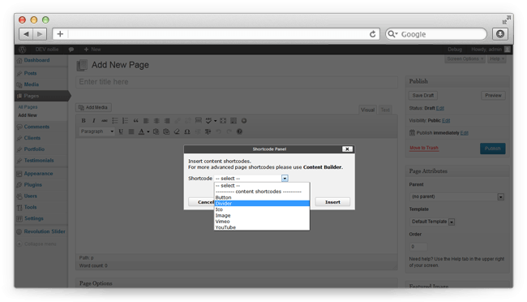Choose Button from shortcode list
527x302 pixels.
262,197
